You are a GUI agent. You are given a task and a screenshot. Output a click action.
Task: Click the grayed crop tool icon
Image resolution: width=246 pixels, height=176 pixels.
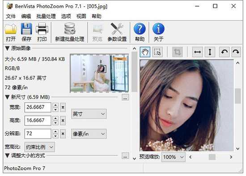[178, 52]
